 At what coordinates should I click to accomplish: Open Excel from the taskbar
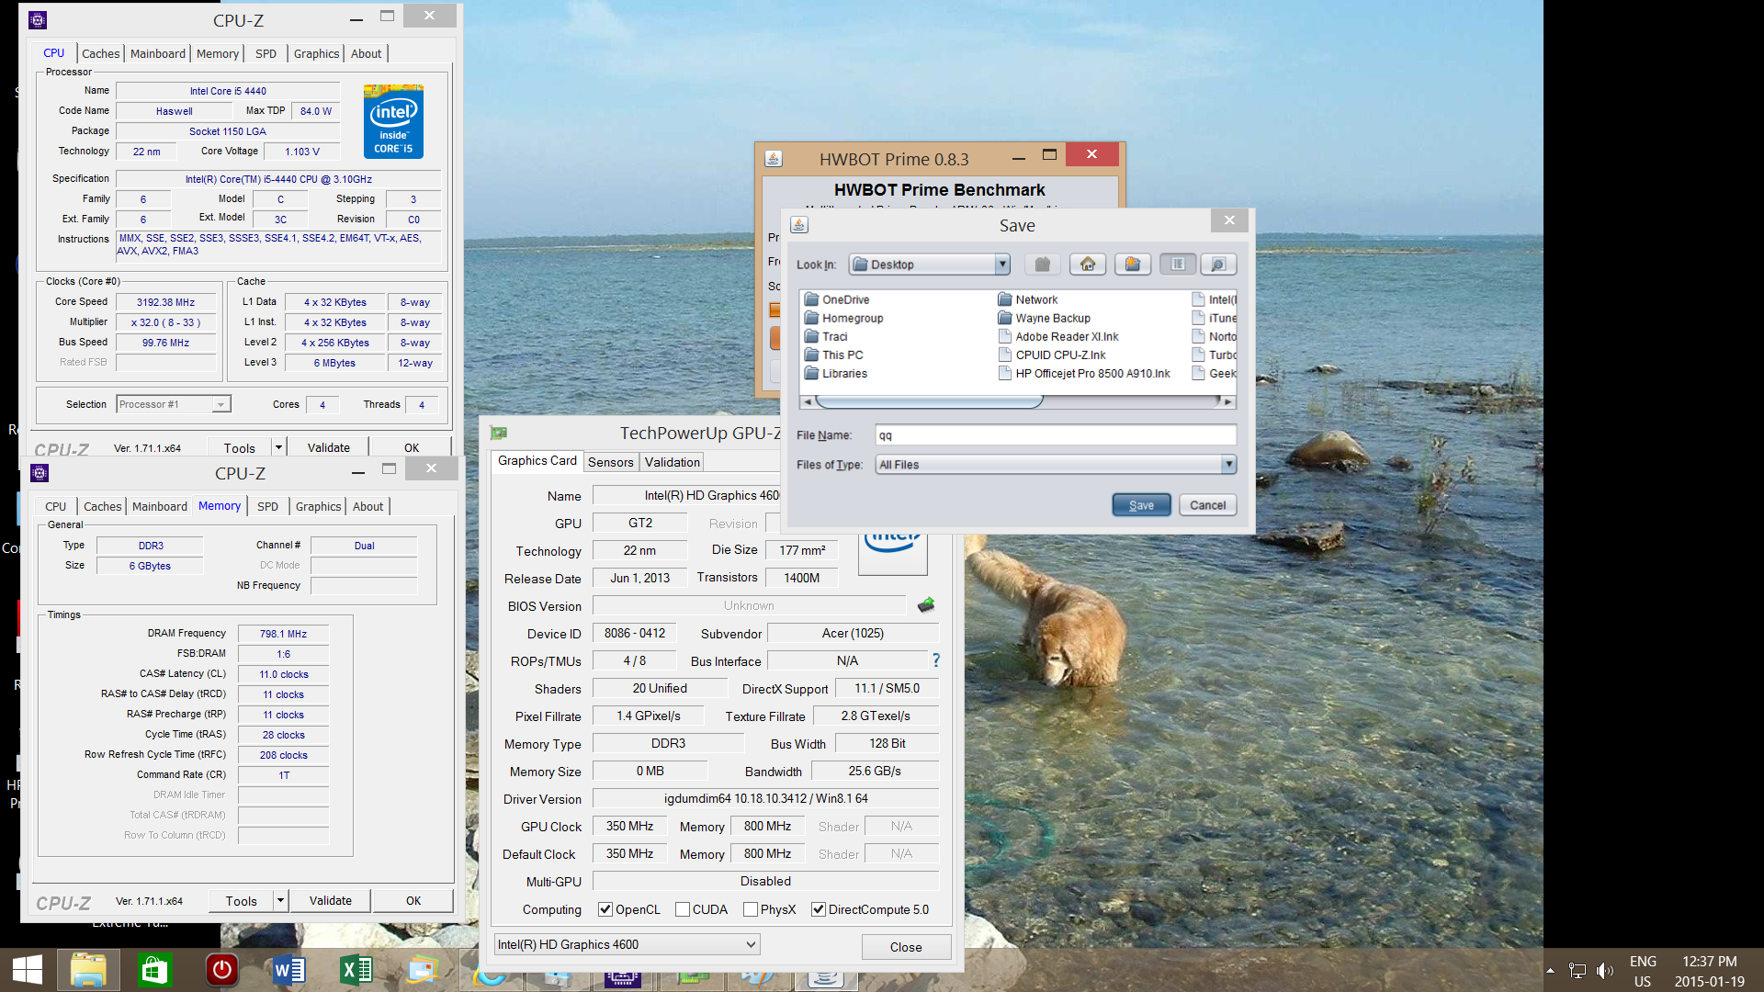coord(356,970)
